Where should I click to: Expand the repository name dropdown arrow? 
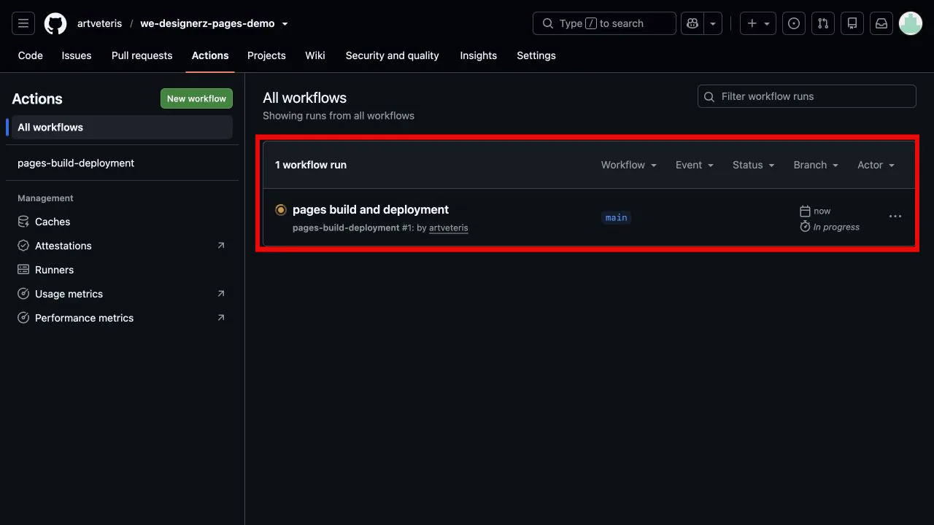coord(285,24)
